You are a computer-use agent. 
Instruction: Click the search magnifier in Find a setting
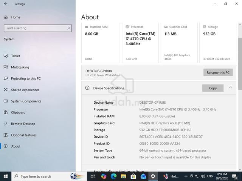click(x=68, y=28)
